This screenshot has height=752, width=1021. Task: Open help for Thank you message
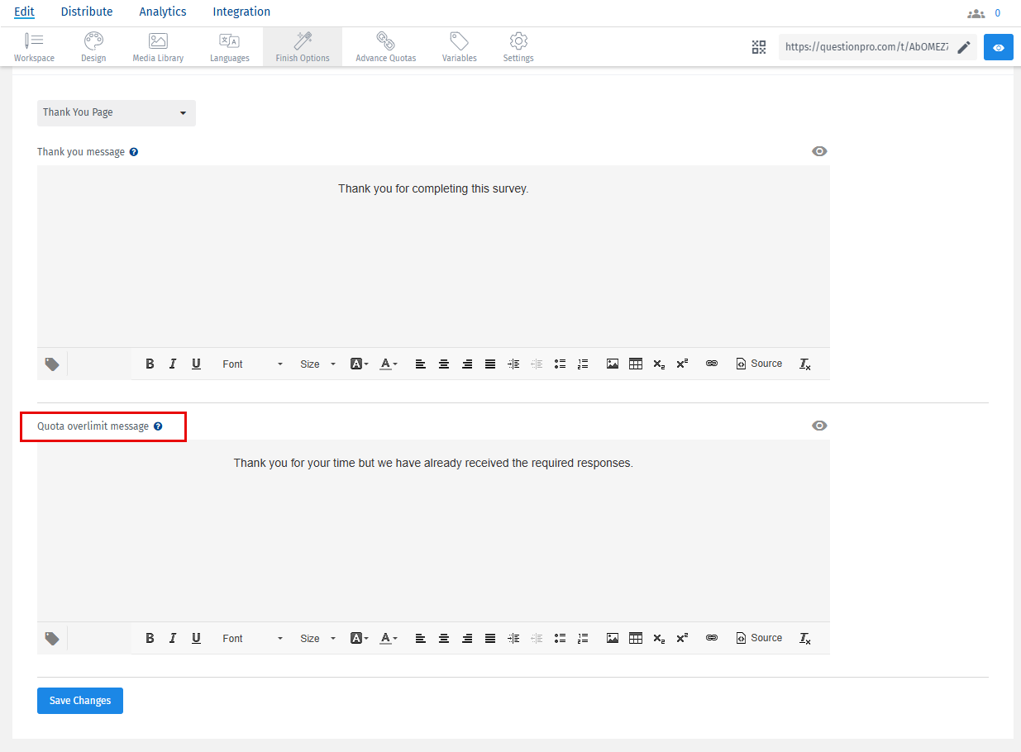point(134,152)
